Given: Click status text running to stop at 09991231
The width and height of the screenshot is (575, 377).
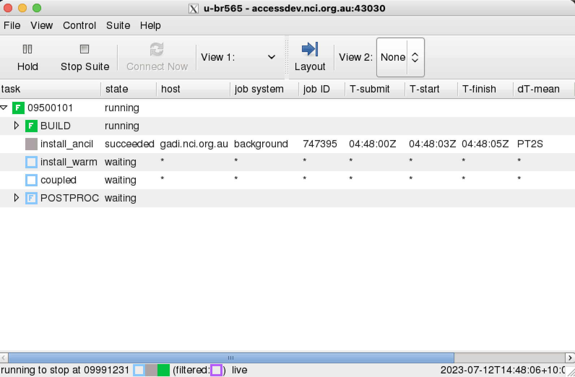Looking at the screenshot, I should point(65,370).
